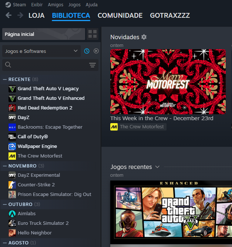The image size is (232, 247).
Task: Open advanced filter options icon
Action: coord(93,65)
